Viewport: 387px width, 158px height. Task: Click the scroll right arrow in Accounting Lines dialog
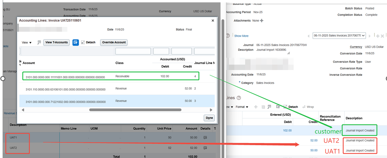pos(211,110)
